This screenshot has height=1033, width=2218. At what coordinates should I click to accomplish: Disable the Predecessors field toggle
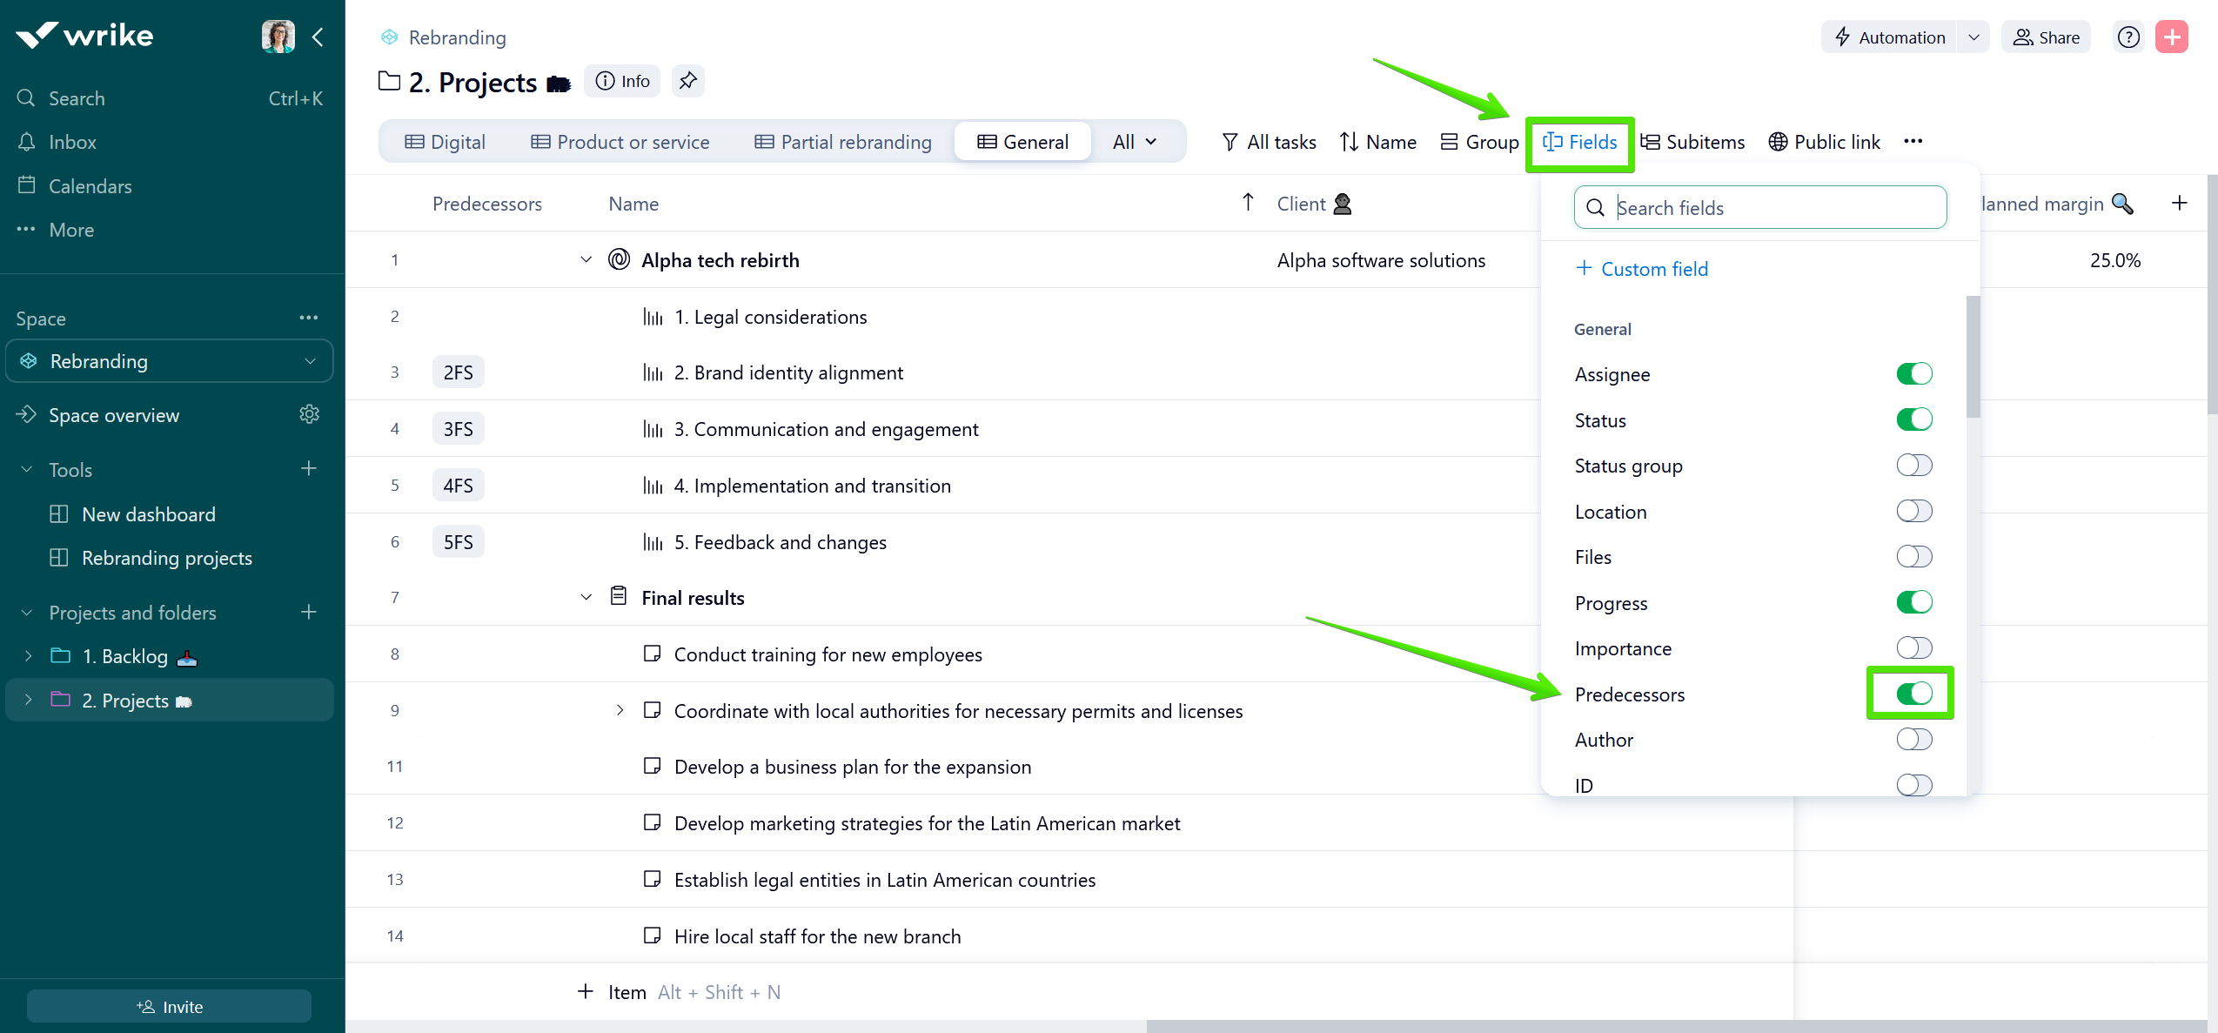(1913, 694)
